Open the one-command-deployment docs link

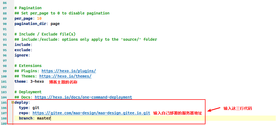[x=83, y=97]
